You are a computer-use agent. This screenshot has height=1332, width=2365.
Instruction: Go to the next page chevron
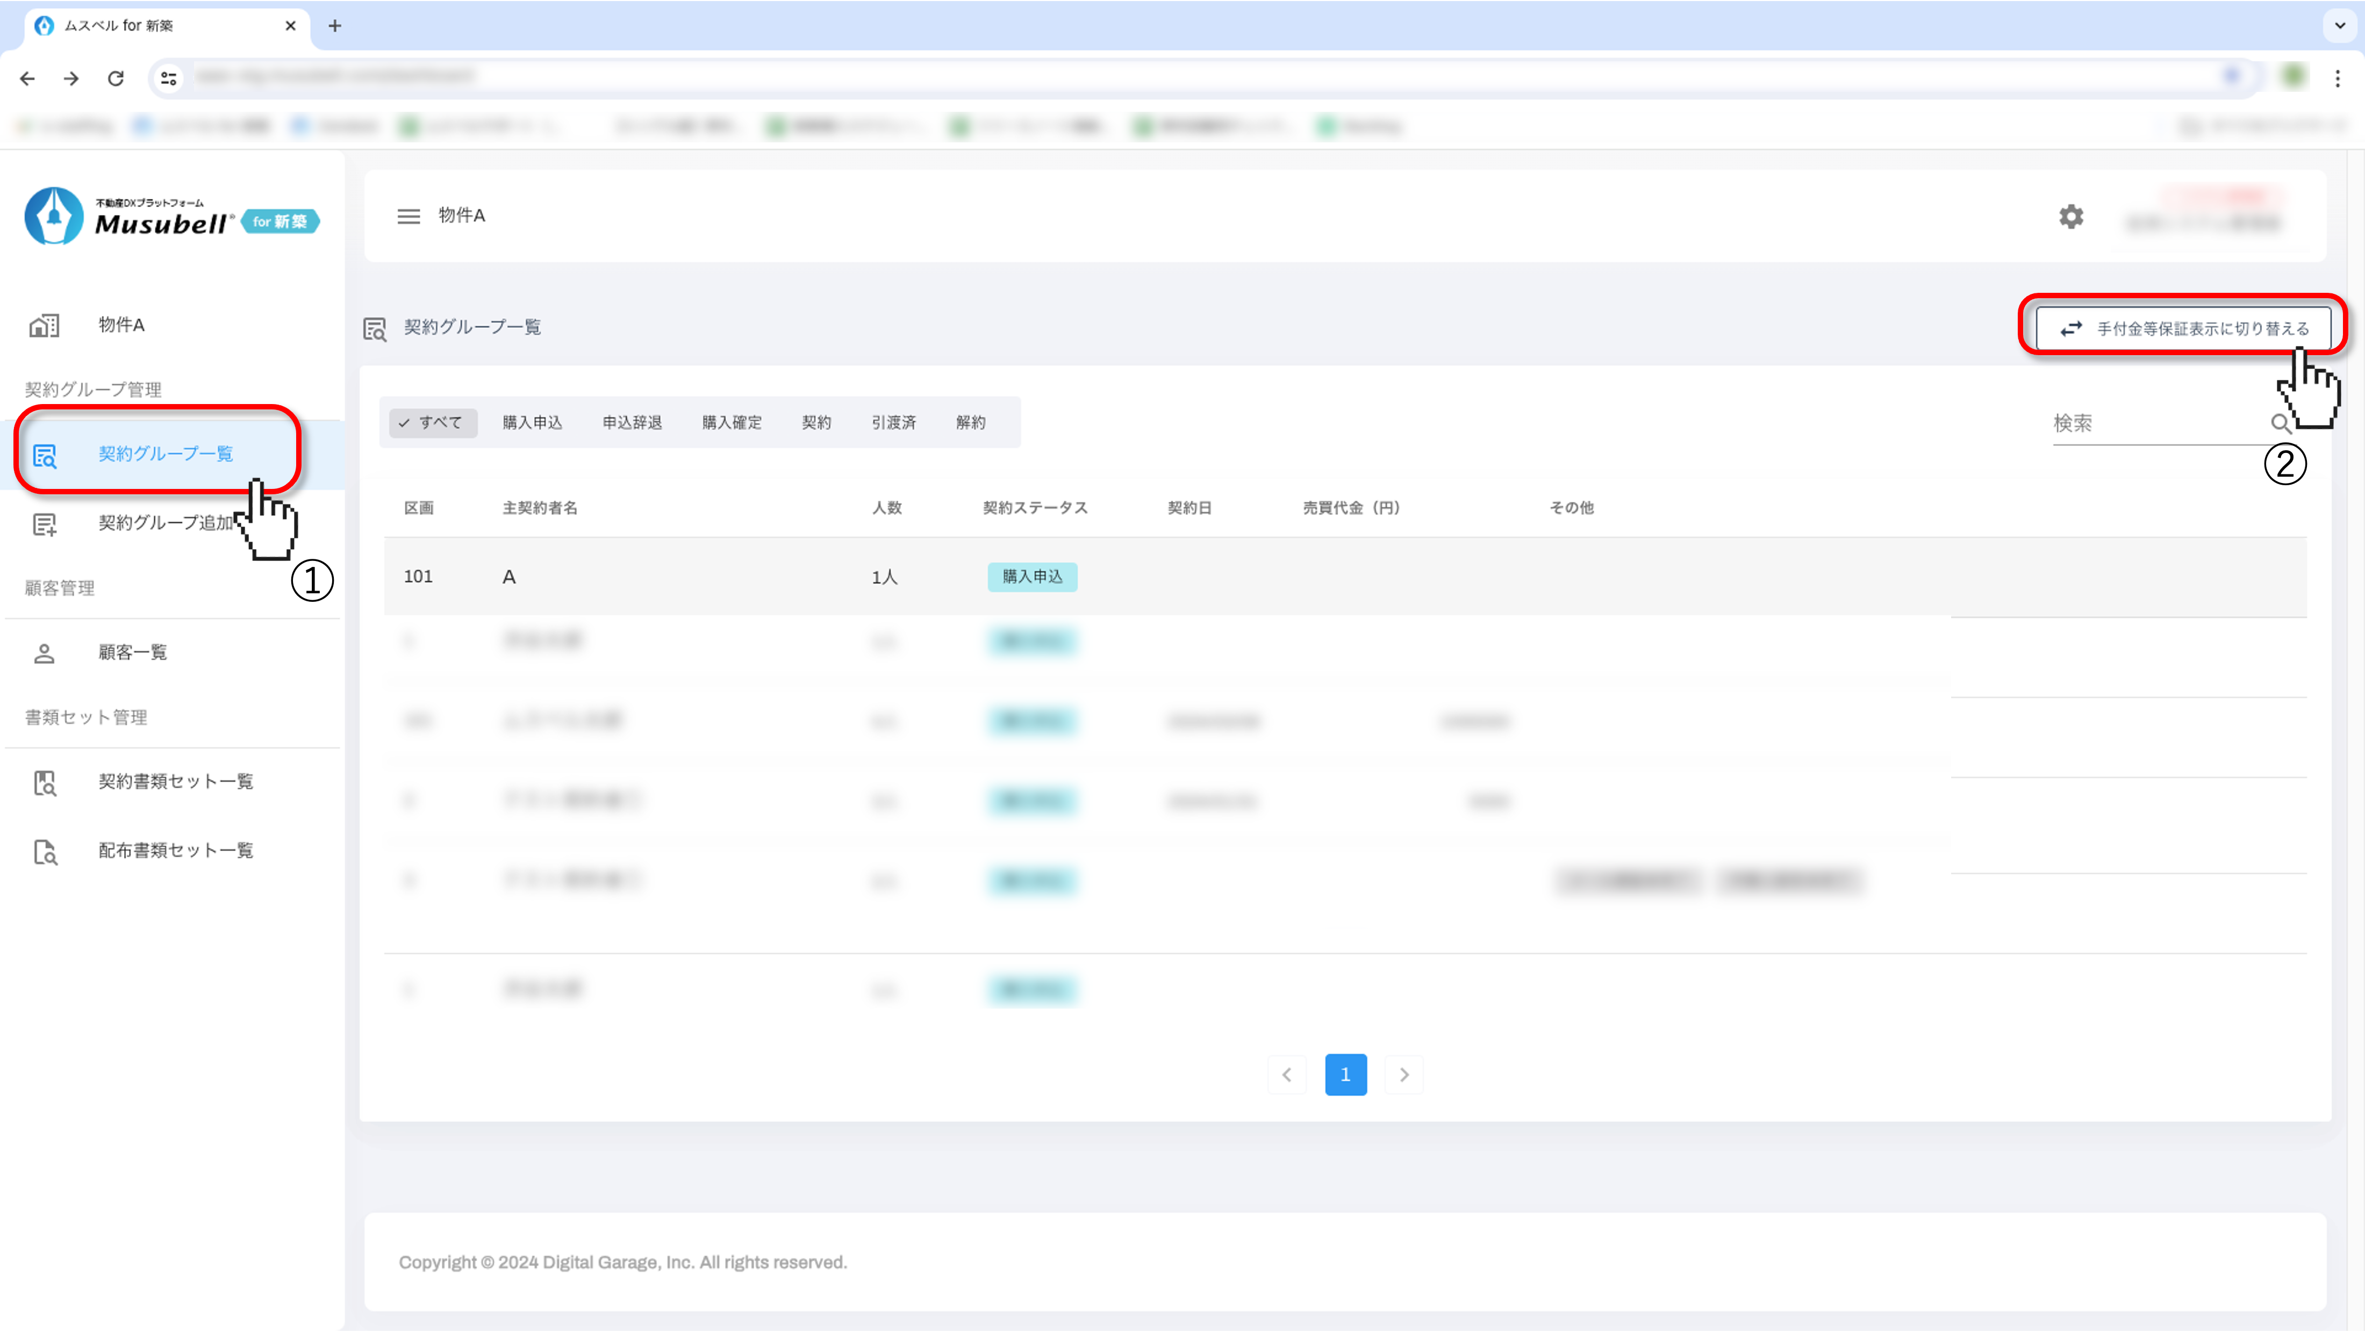click(x=1404, y=1074)
